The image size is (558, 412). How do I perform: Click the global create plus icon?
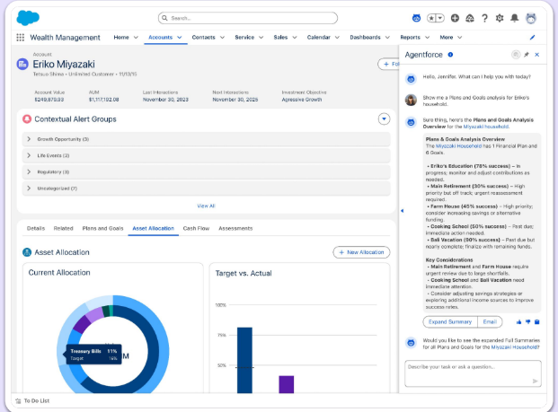click(x=456, y=18)
